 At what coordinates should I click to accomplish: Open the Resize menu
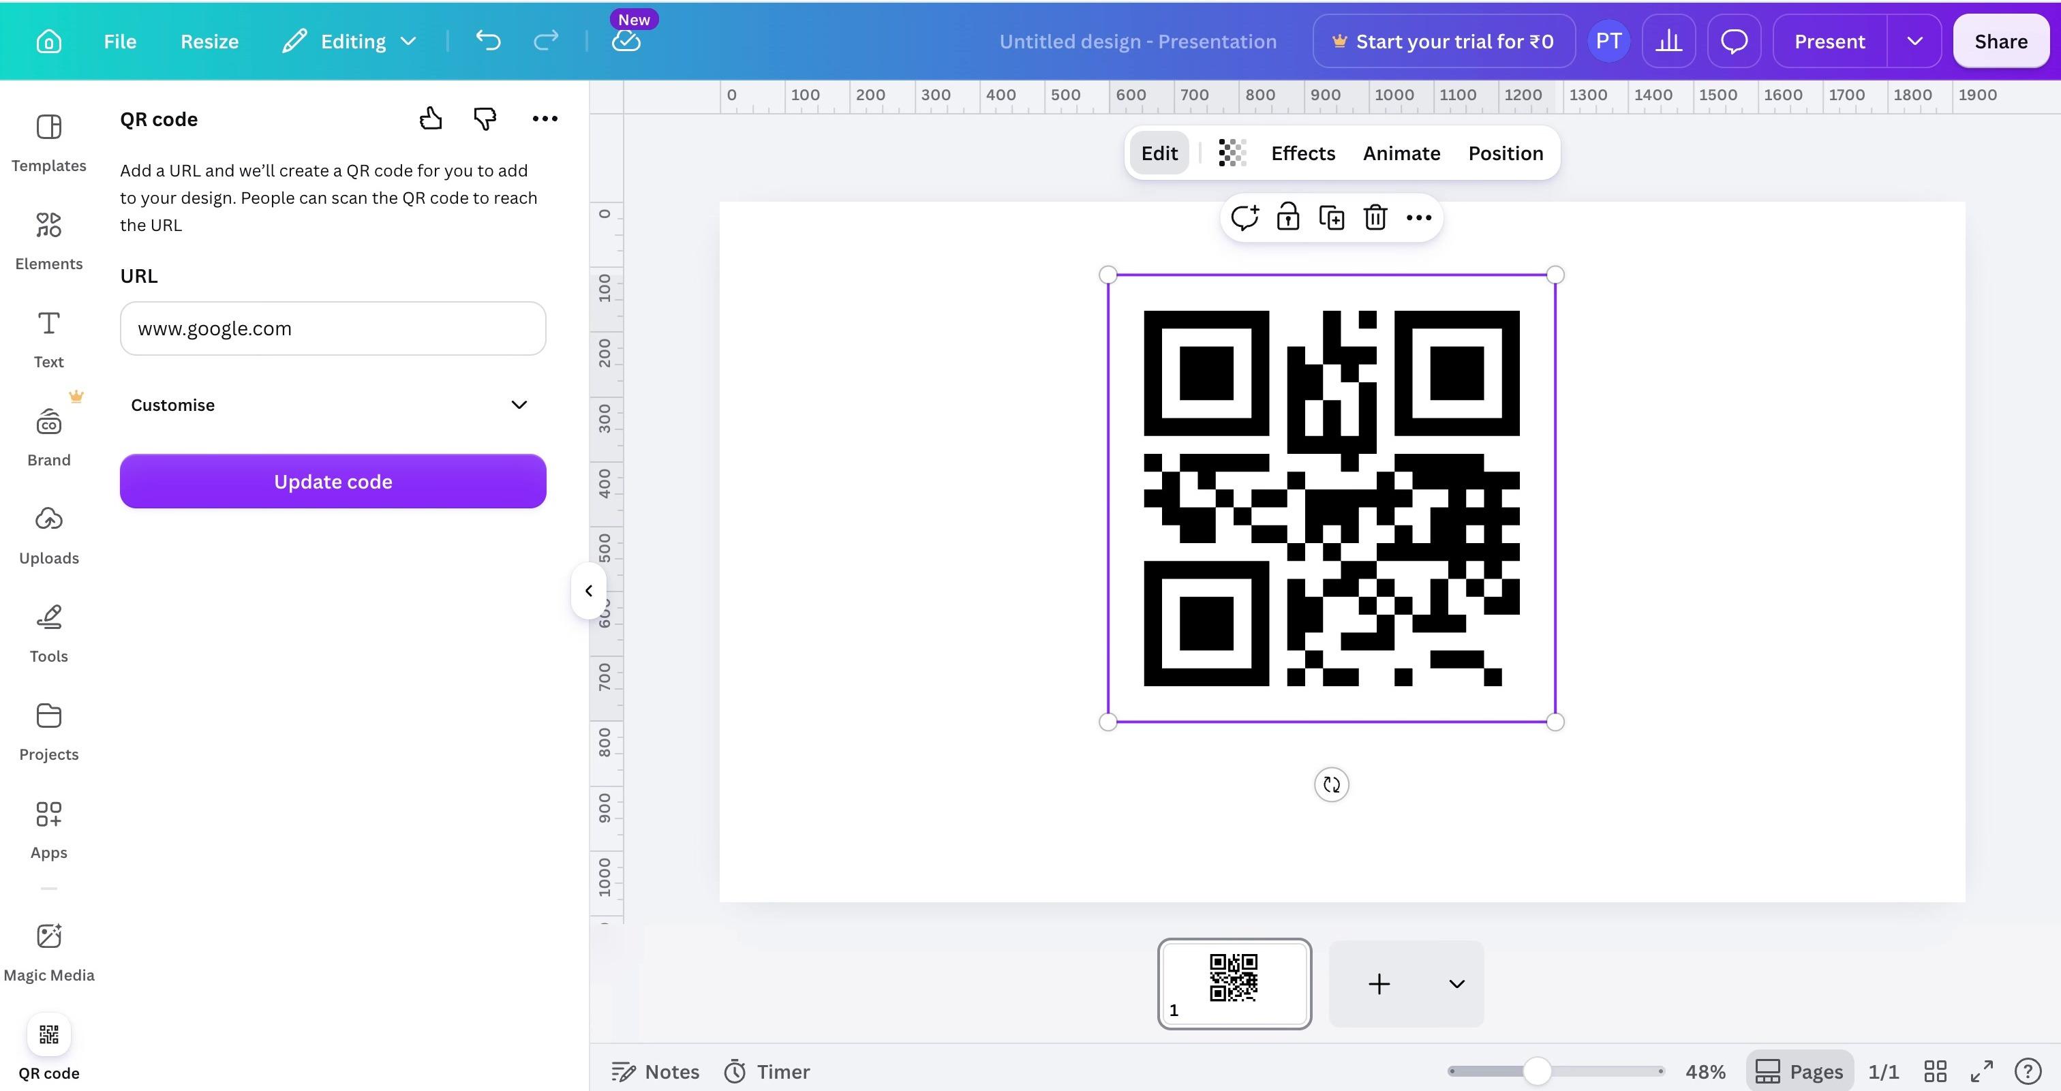210,41
